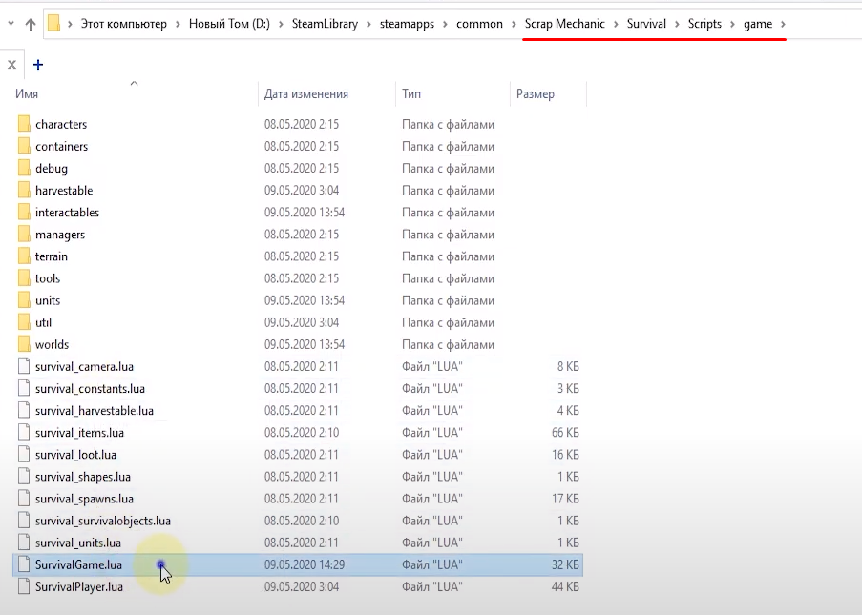862x615 pixels.
Task: Go to steamapps breadcrumb
Action: click(407, 24)
